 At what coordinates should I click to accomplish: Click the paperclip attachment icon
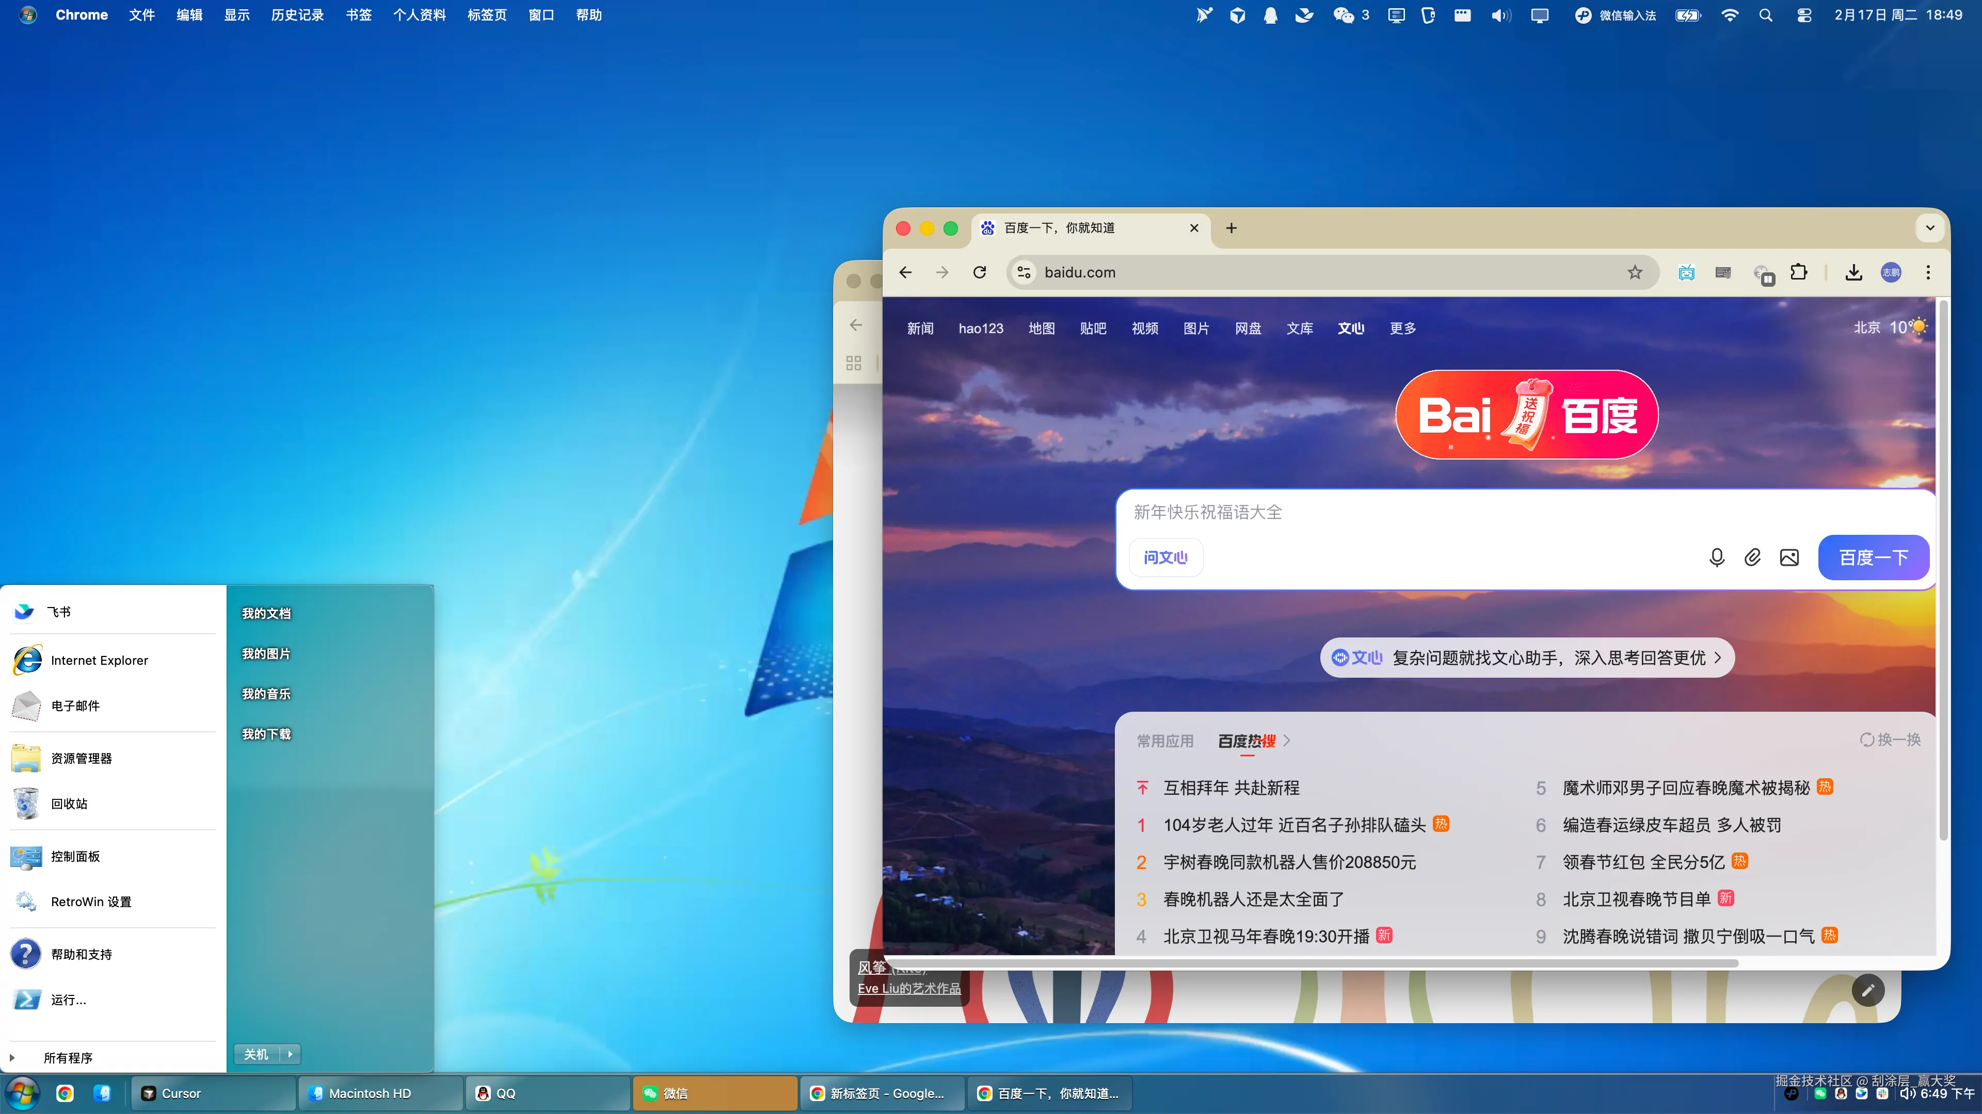(1752, 558)
